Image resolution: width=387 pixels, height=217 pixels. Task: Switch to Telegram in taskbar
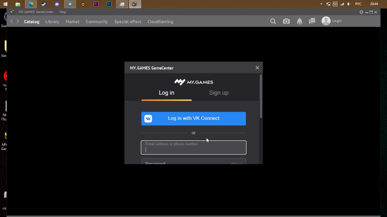pos(70,4)
